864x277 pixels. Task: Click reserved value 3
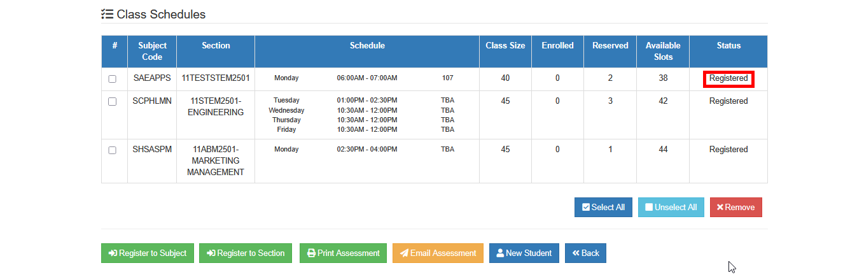tap(610, 101)
